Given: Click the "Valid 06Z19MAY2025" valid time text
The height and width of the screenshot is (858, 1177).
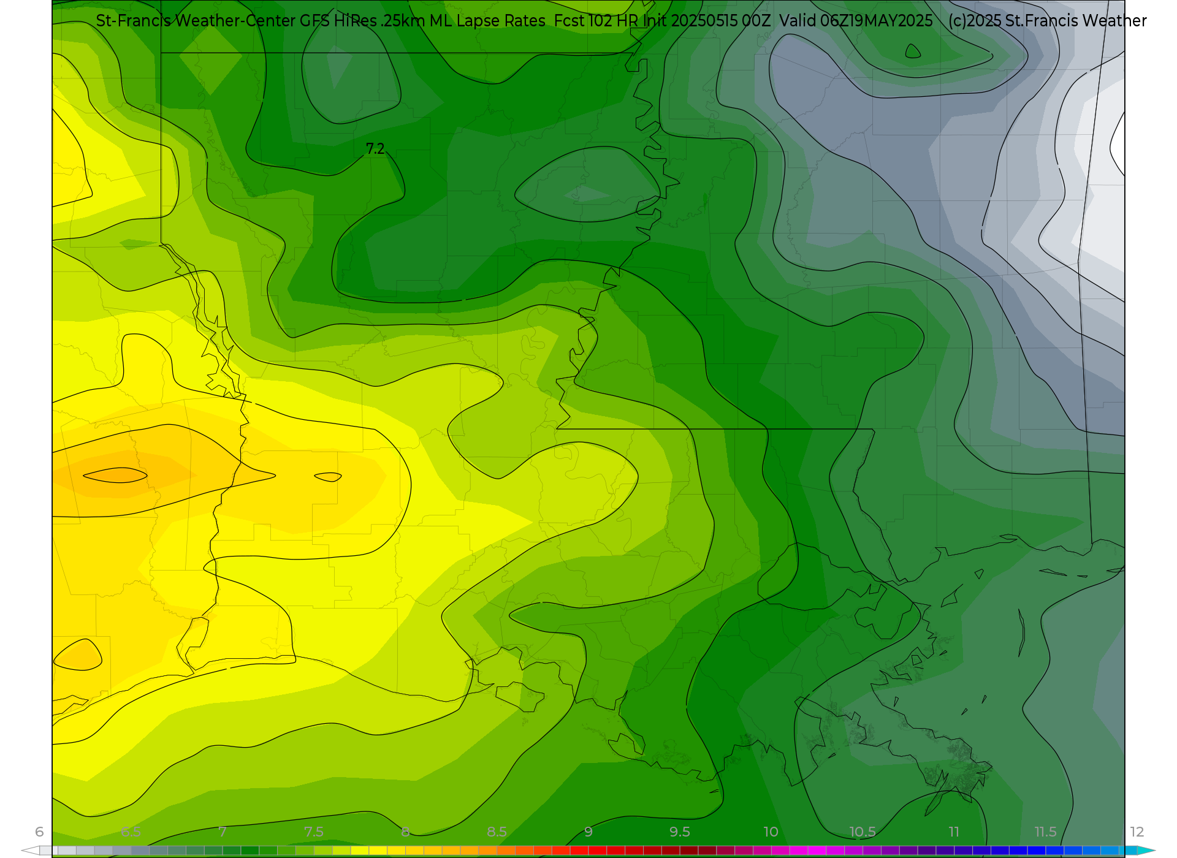Looking at the screenshot, I should pos(856,21).
